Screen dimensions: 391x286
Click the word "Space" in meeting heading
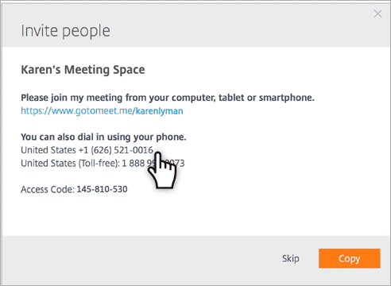(x=129, y=70)
